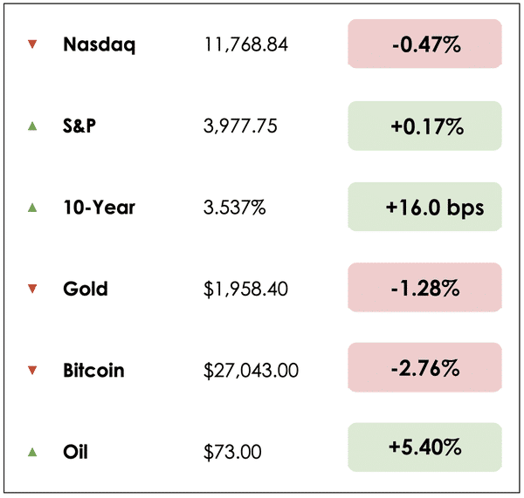Screen dimensions: 524x498
Task: Click the red down arrow beside Gold
Action: click(x=32, y=289)
